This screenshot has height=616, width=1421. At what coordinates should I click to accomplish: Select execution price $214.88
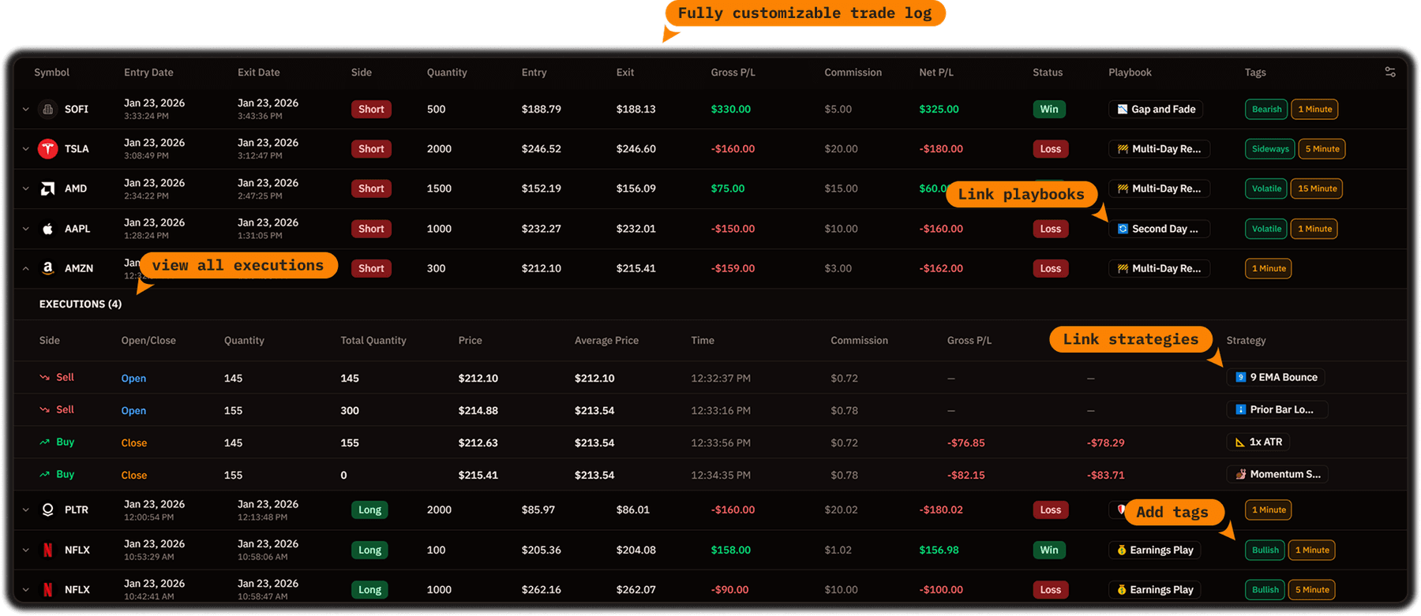tap(478, 410)
